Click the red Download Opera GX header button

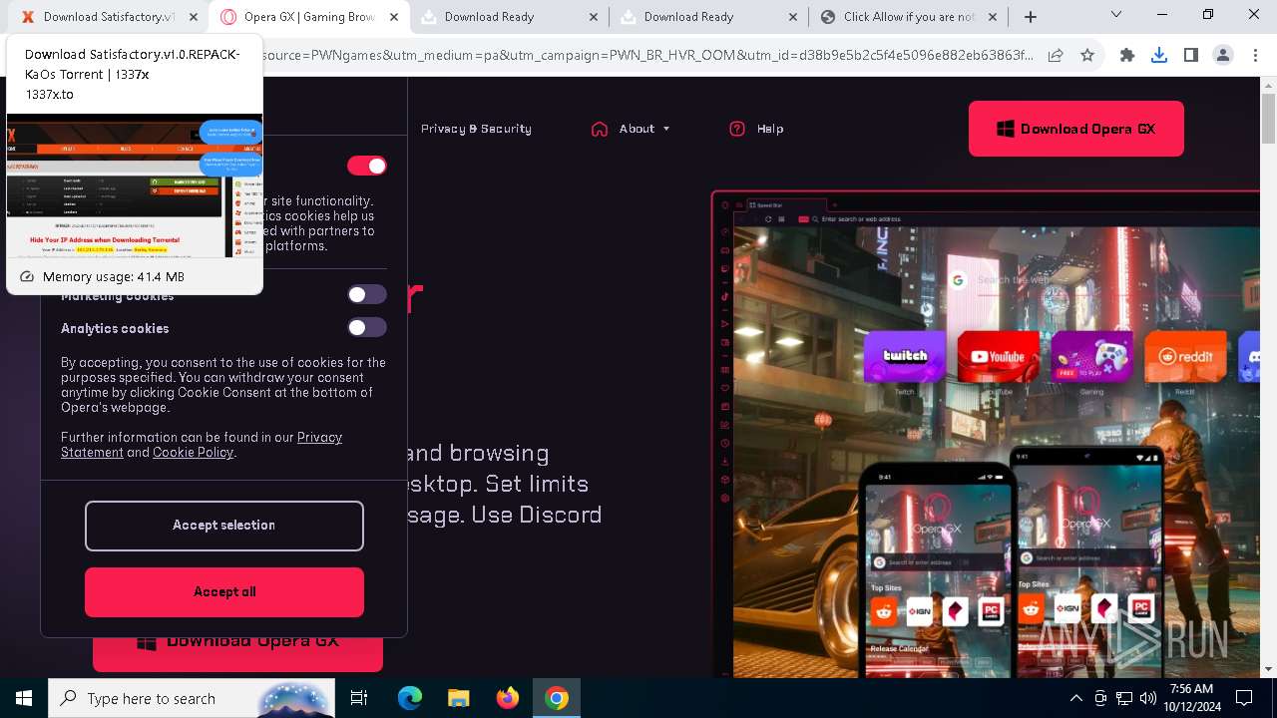pyautogui.click(x=1076, y=129)
